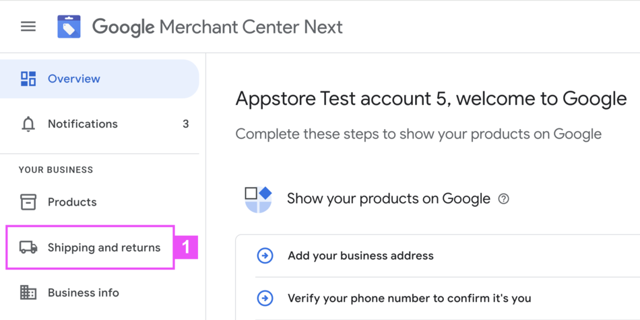
Task: Go to Products in the sidebar
Action: [x=72, y=202]
